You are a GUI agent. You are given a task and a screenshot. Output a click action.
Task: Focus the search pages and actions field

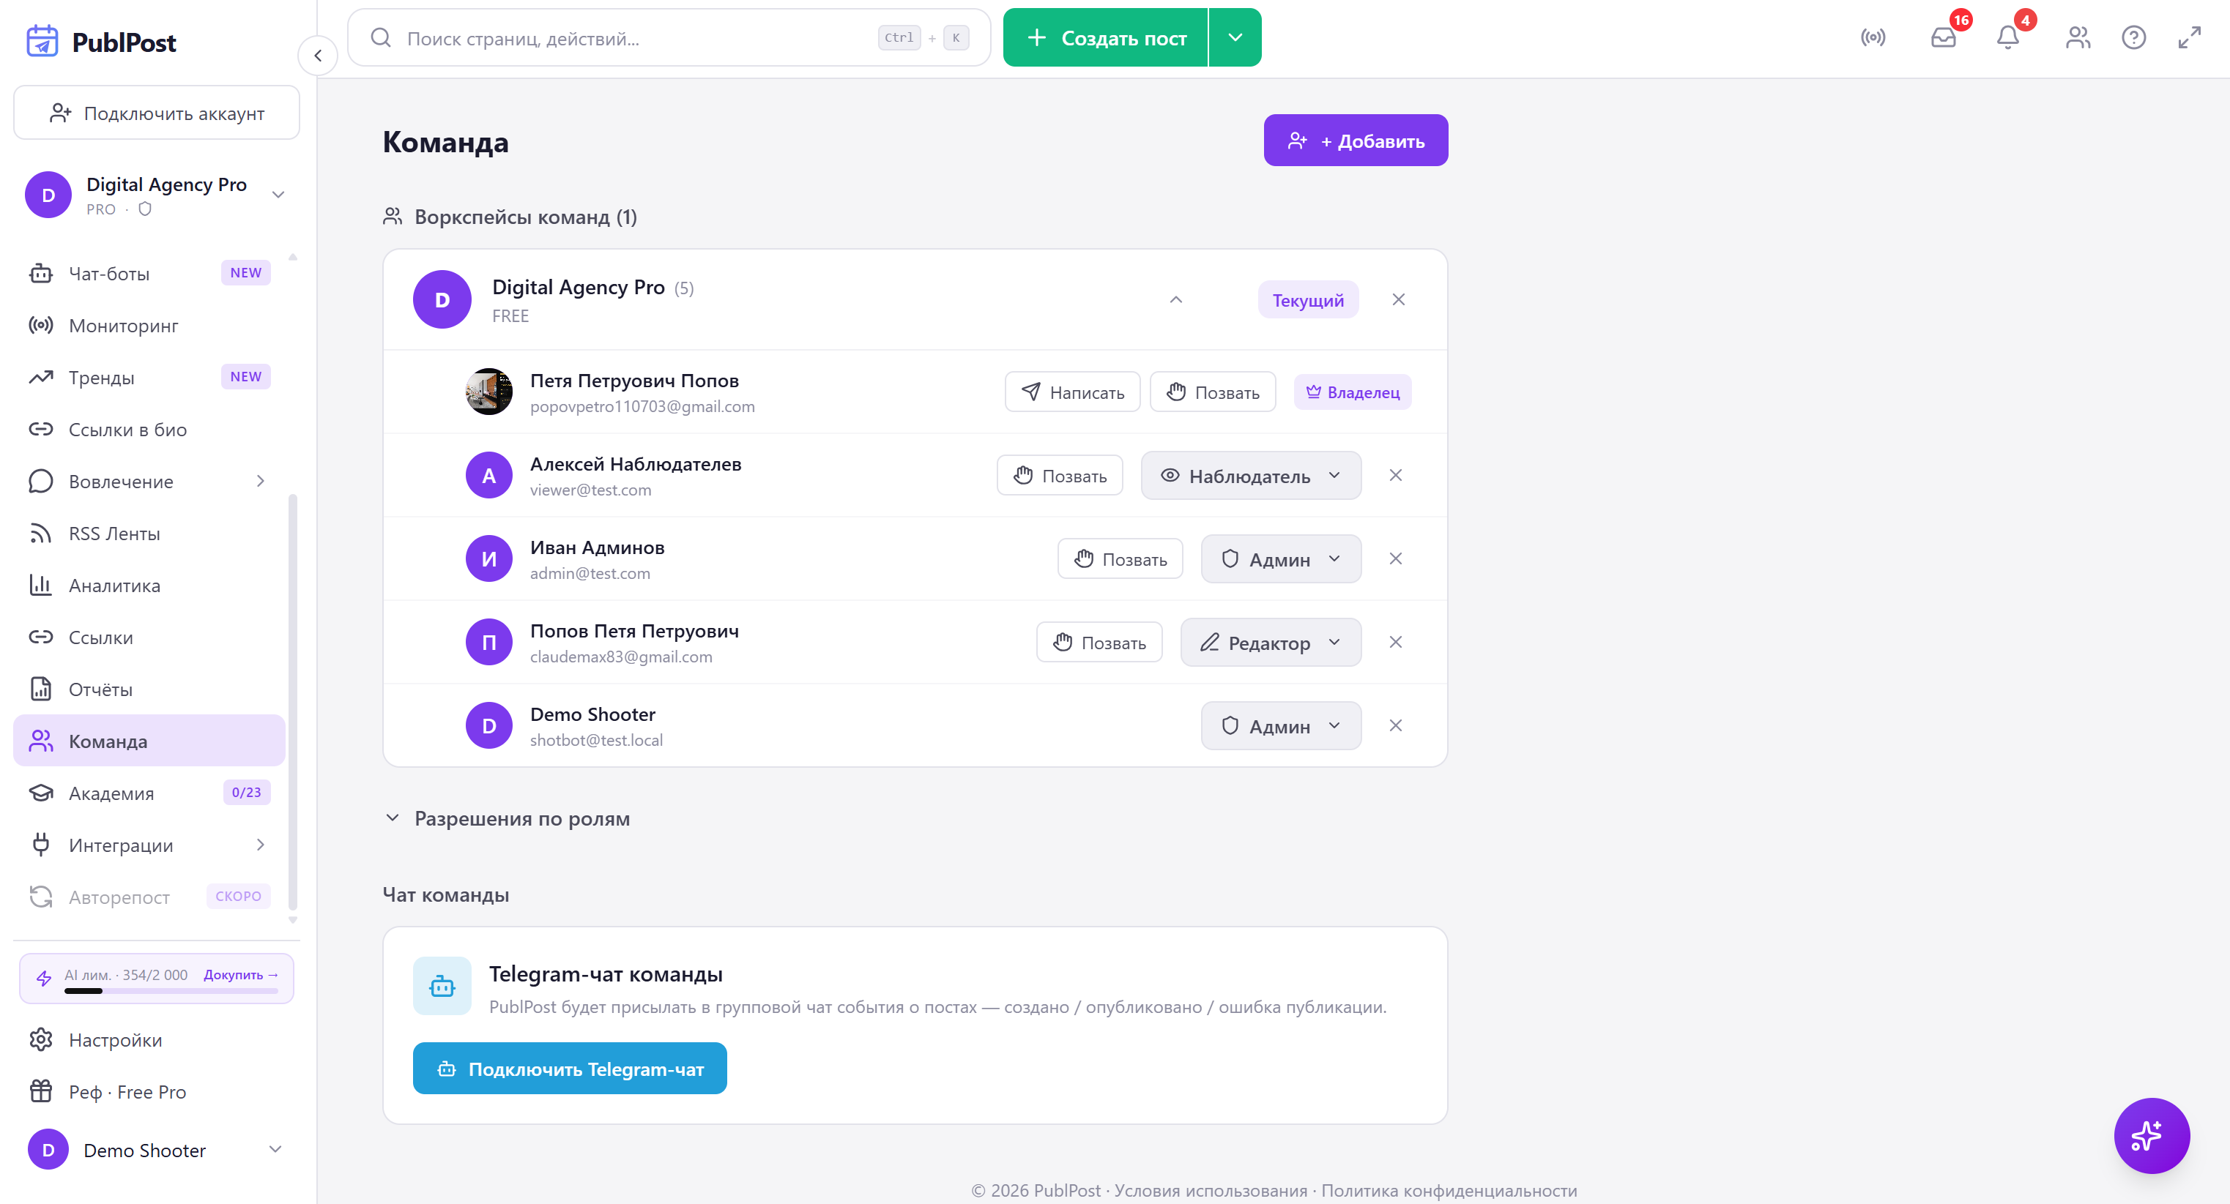669,37
